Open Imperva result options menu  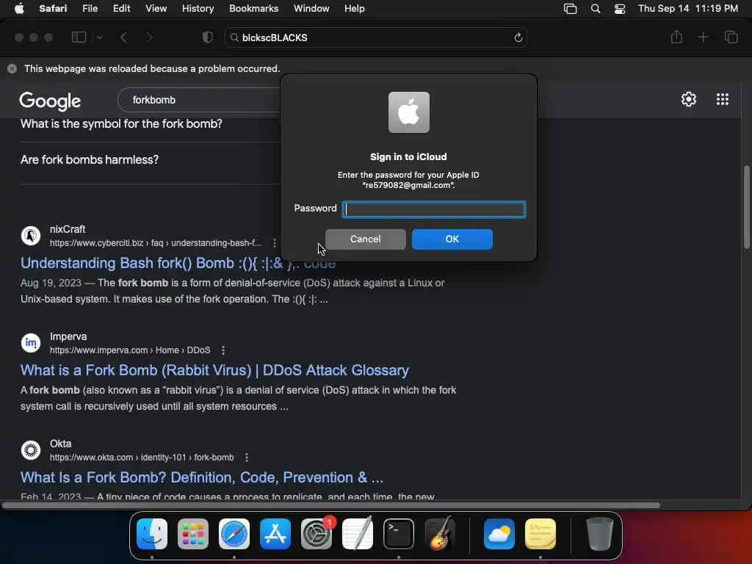click(223, 350)
